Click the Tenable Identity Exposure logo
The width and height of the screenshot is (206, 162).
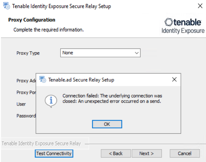coord(183,26)
